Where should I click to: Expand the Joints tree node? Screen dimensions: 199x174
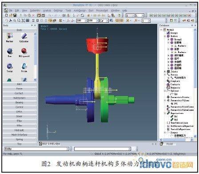click(x=165, y=72)
